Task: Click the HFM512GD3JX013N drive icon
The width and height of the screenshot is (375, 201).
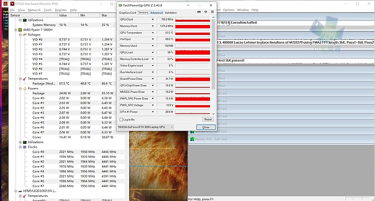Action: [20, 191]
